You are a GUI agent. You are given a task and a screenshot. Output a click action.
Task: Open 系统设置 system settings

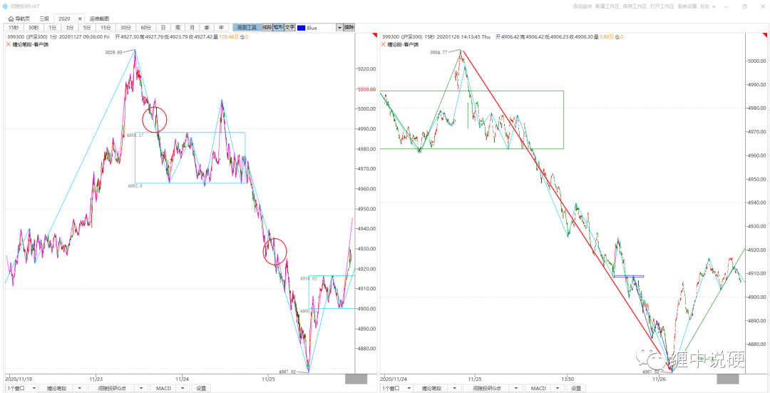(687, 6)
